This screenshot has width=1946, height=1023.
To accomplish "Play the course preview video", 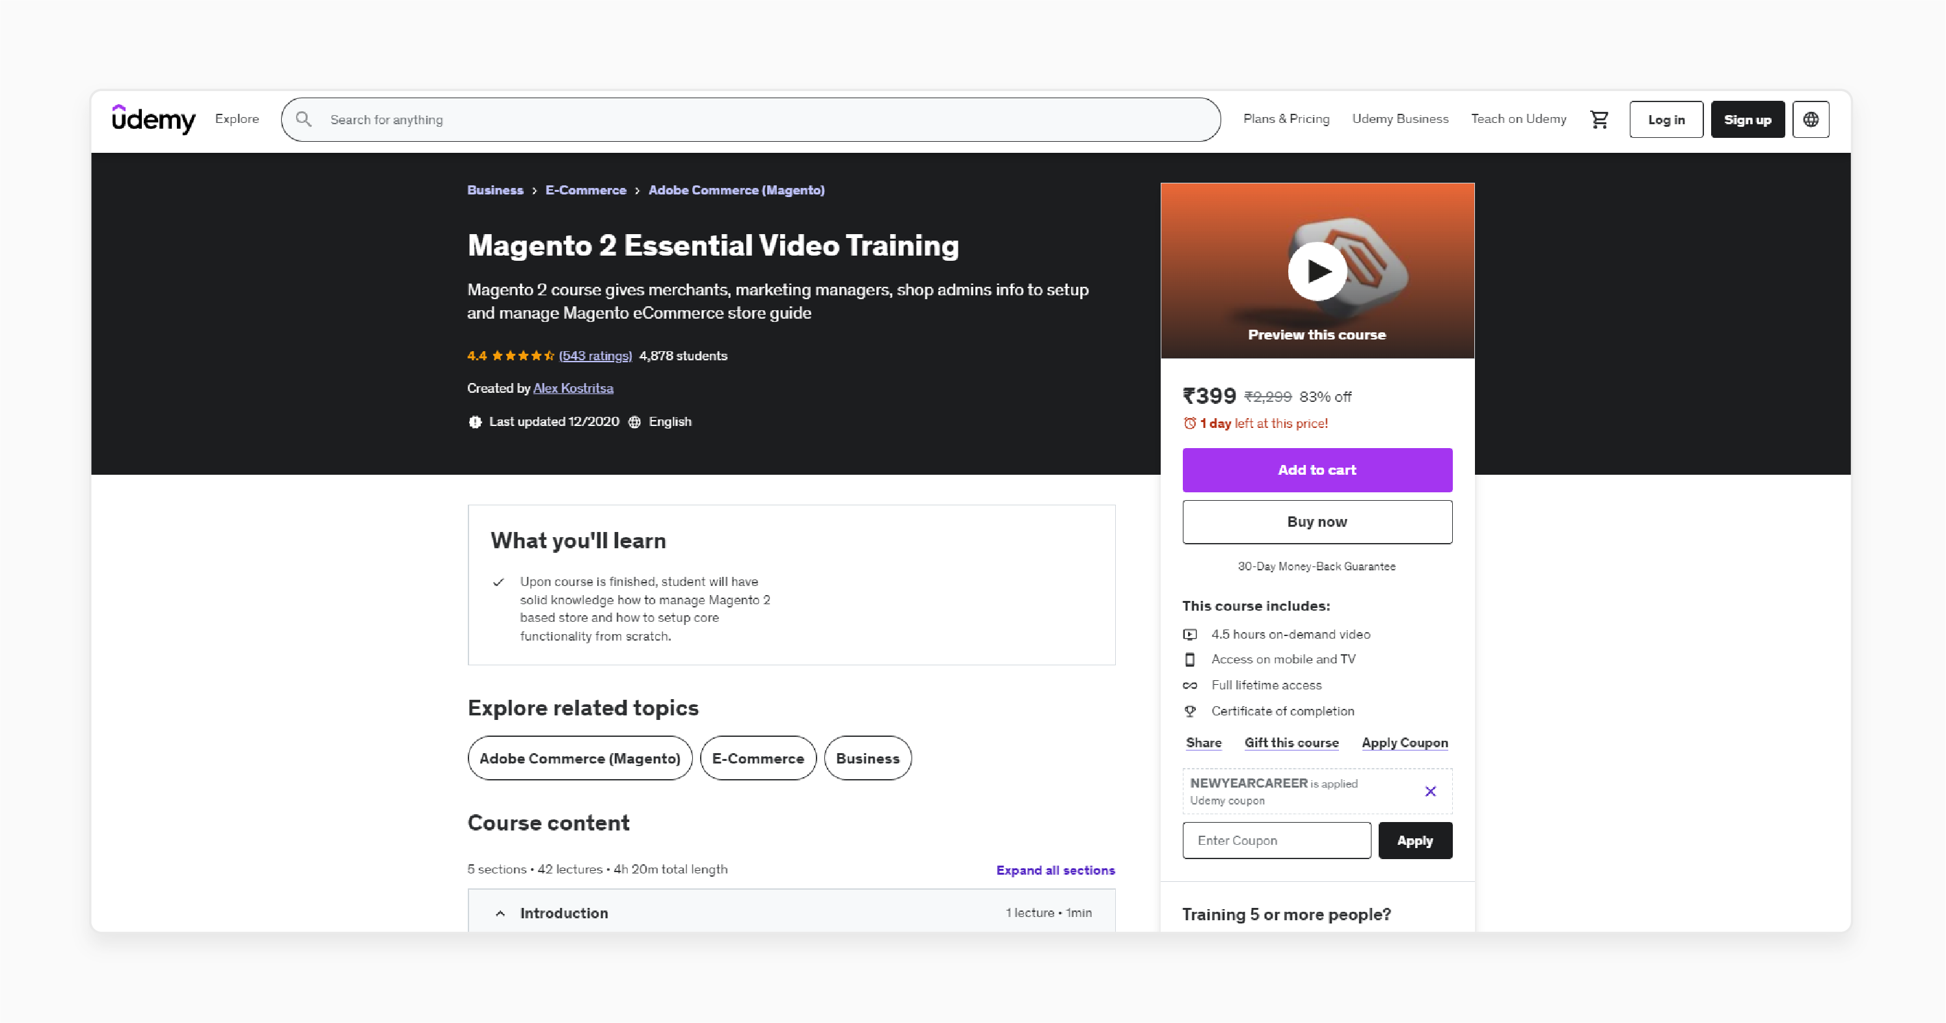I will 1317,271.
